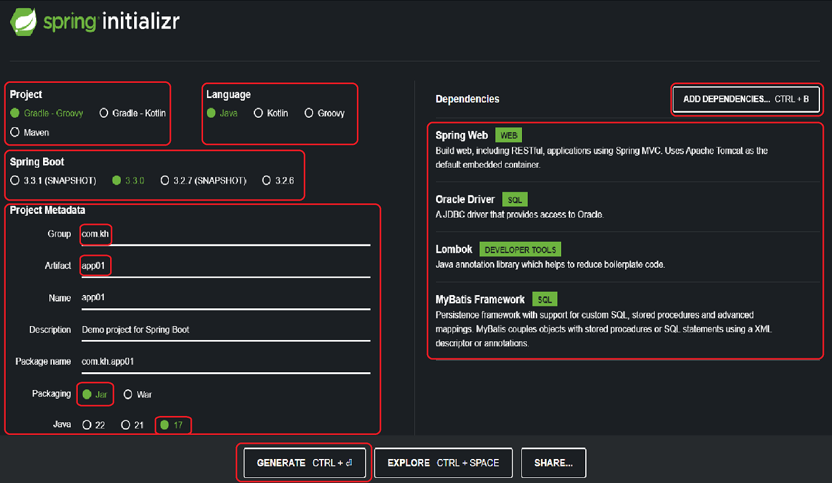Click the Oracle Driver description text

click(x=520, y=215)
